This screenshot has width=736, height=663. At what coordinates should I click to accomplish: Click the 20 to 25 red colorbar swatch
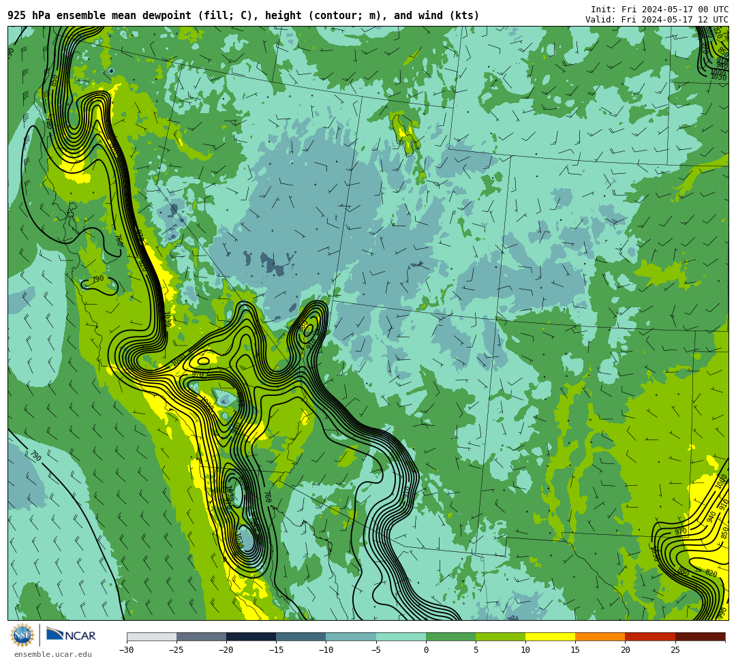pyautogui.click(x=650, y=636)
